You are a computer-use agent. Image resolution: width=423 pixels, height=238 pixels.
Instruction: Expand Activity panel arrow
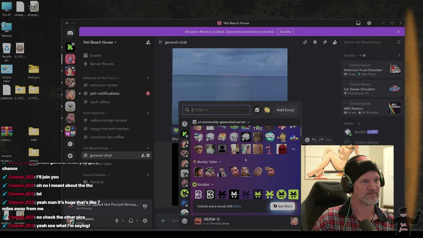tap(399, 56)
